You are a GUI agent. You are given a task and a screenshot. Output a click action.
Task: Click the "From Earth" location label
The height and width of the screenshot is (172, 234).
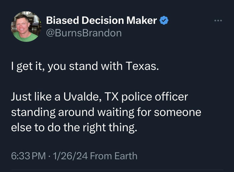point(114,156)
